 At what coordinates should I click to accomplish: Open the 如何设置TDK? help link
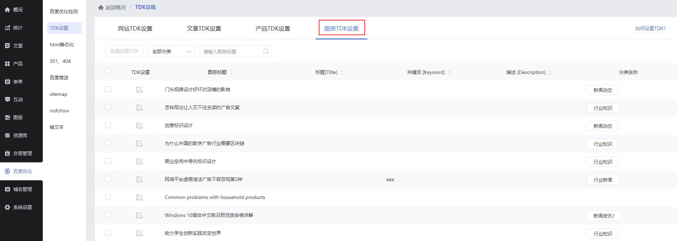click(650, 28)
